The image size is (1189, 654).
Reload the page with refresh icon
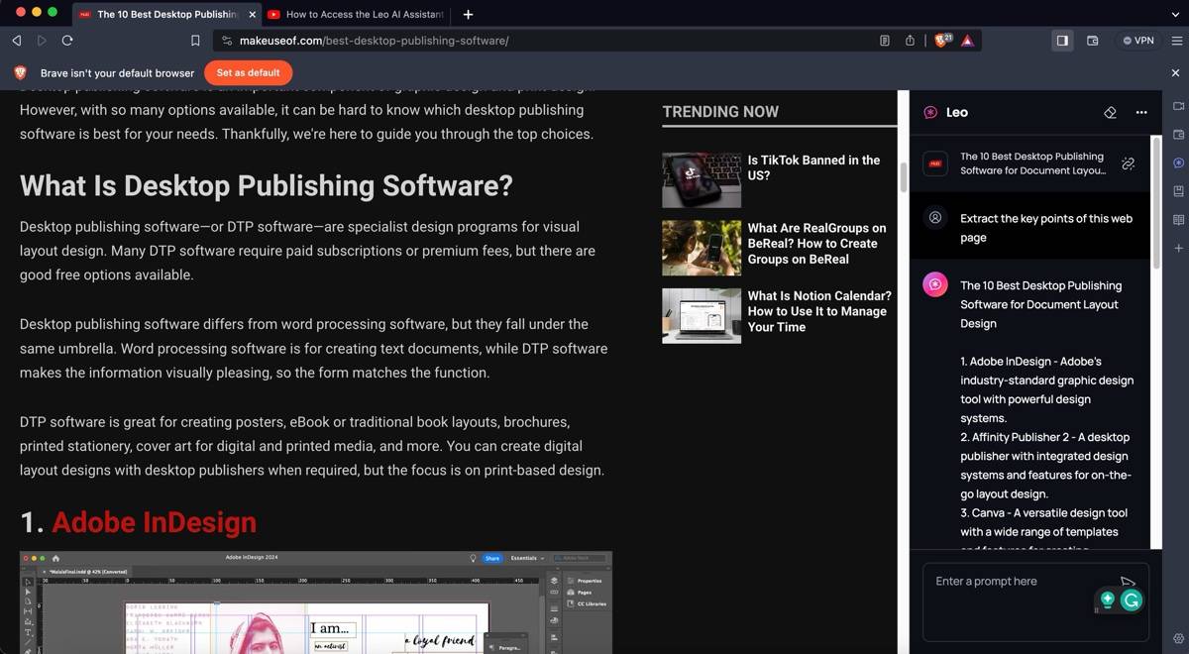[x=67, y=41]
